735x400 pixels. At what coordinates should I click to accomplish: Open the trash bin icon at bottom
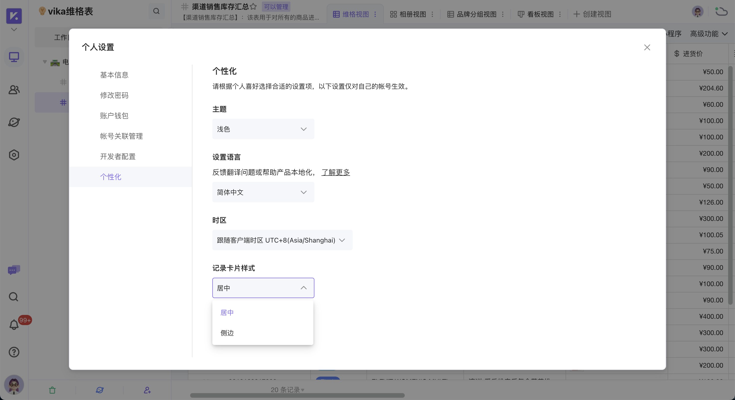pyautogui.click(x=52, y=390)
